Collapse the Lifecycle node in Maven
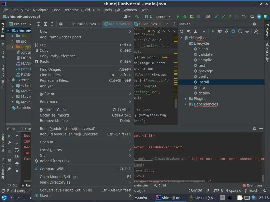The image size is (270, 202). (x=185, y=43)
